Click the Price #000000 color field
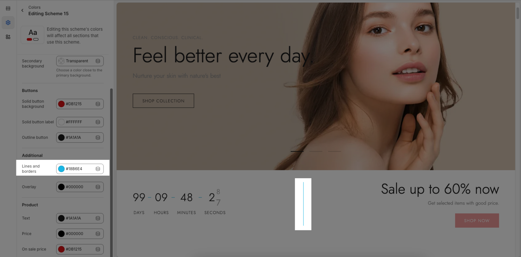This screenshot has height=257, width=521. [80, 234]
